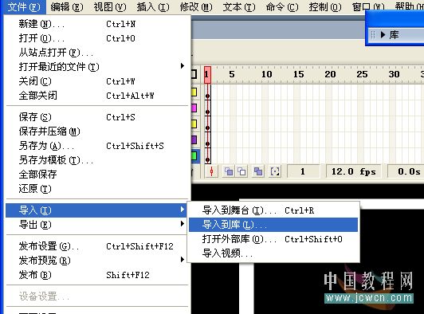
Task: Choose 另存为模板(T)... entry
Action: (96, 160)
